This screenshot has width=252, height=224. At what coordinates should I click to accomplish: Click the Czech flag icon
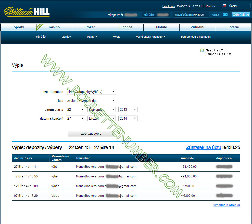click(x=224, y=6)
